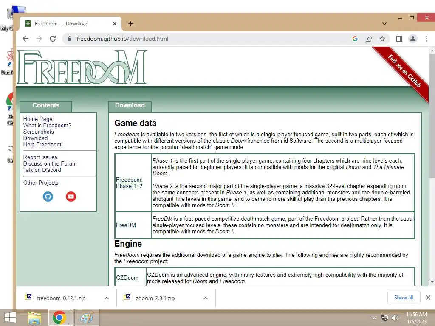Open the GitHub circle icon
435x326 pixels.
(48, 197)
